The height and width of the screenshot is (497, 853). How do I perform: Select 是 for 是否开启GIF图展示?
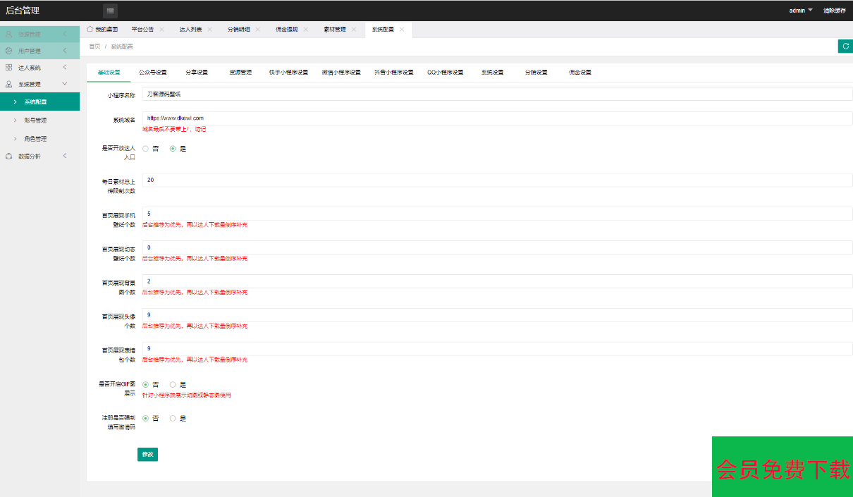click(173, 385)
